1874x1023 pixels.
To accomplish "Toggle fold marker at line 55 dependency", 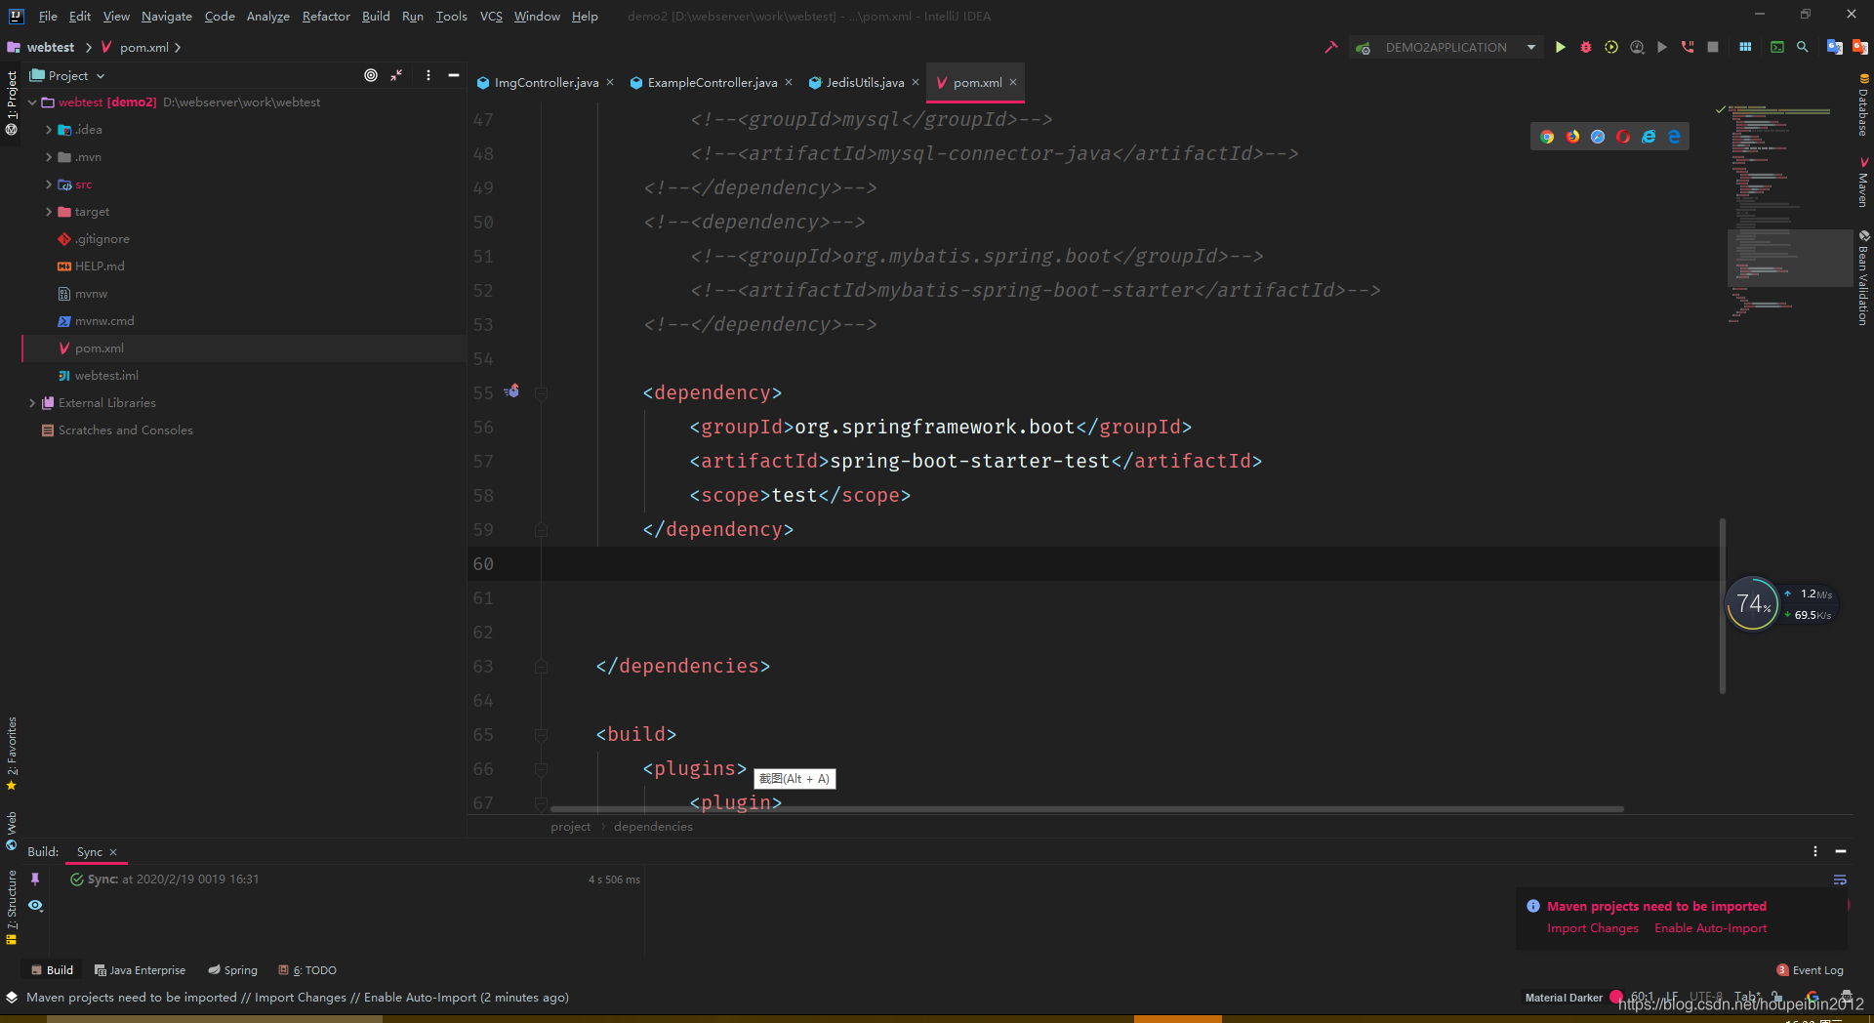I will (x=542, y=392).
